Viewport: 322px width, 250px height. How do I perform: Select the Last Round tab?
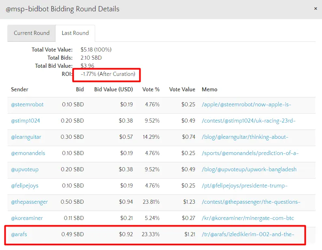point(75,33)
